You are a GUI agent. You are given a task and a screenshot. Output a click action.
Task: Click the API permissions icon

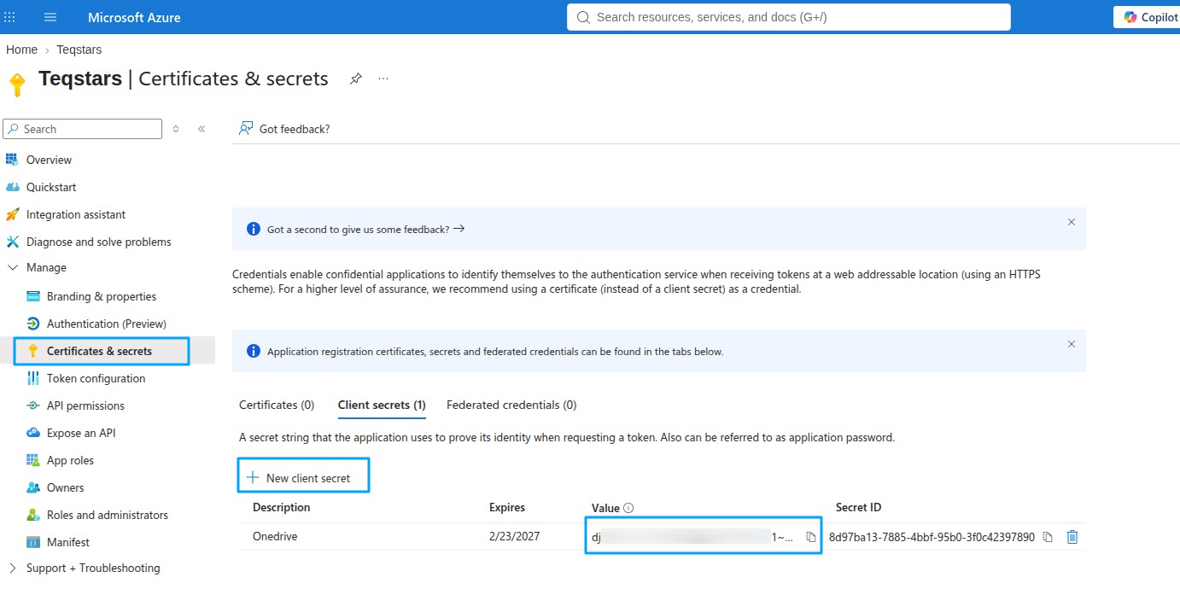[x=33, y=405]
